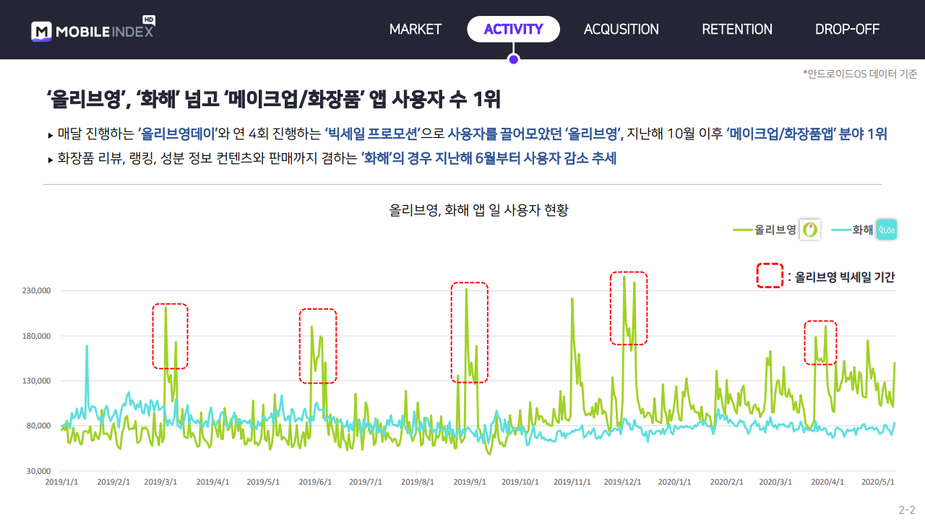This screenshot has height=520, width=925.
Task: Open the MARKET tab
Action: [416, 30]
